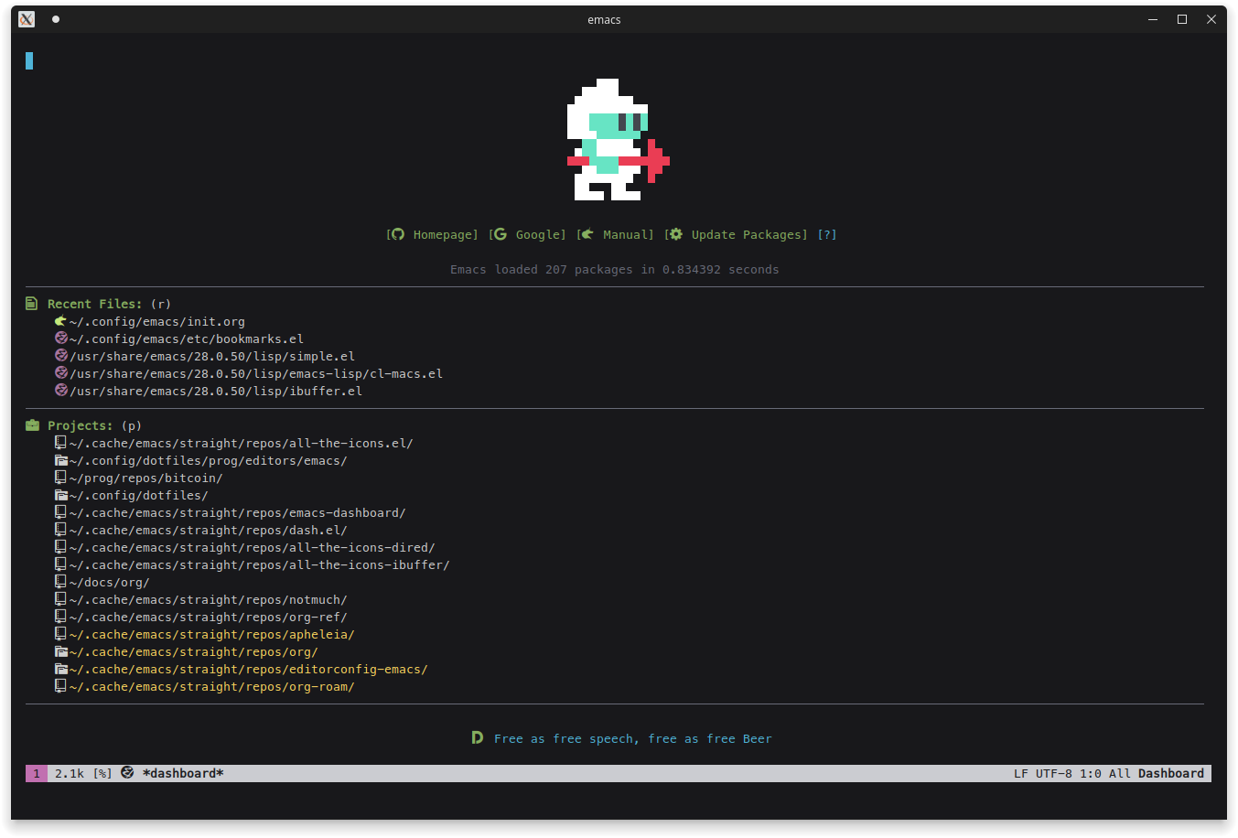Click the Dashboard major mode in mode-line
Viewport: 1238px width, 838px height.
click(1170, 773)
